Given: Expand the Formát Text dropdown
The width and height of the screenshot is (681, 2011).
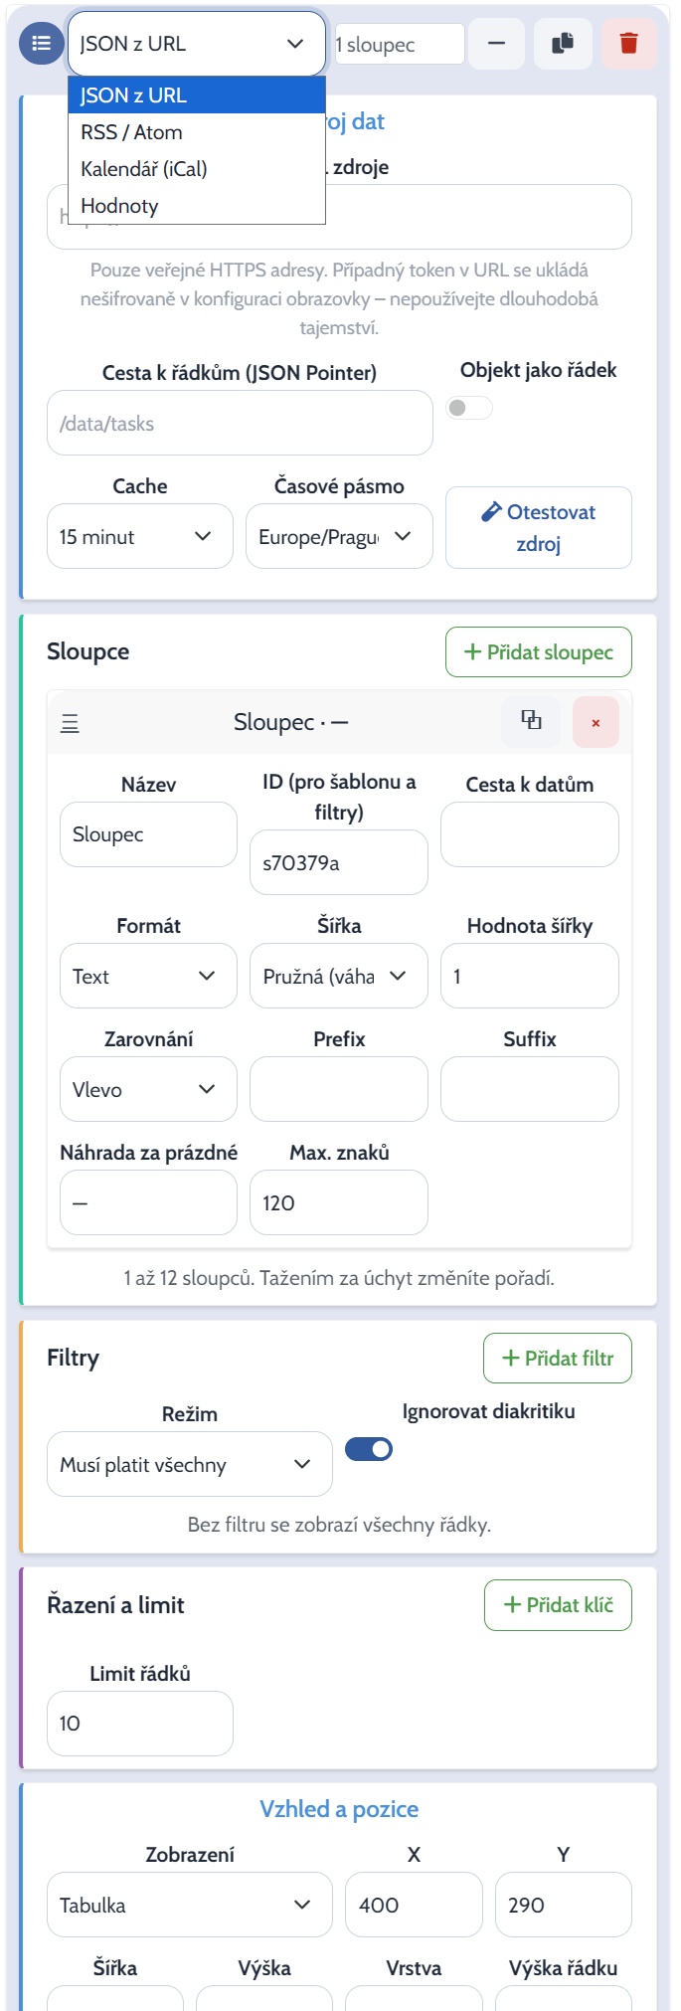Looking at the screenshot, I should pyautogui.click(x=149, y=976).
